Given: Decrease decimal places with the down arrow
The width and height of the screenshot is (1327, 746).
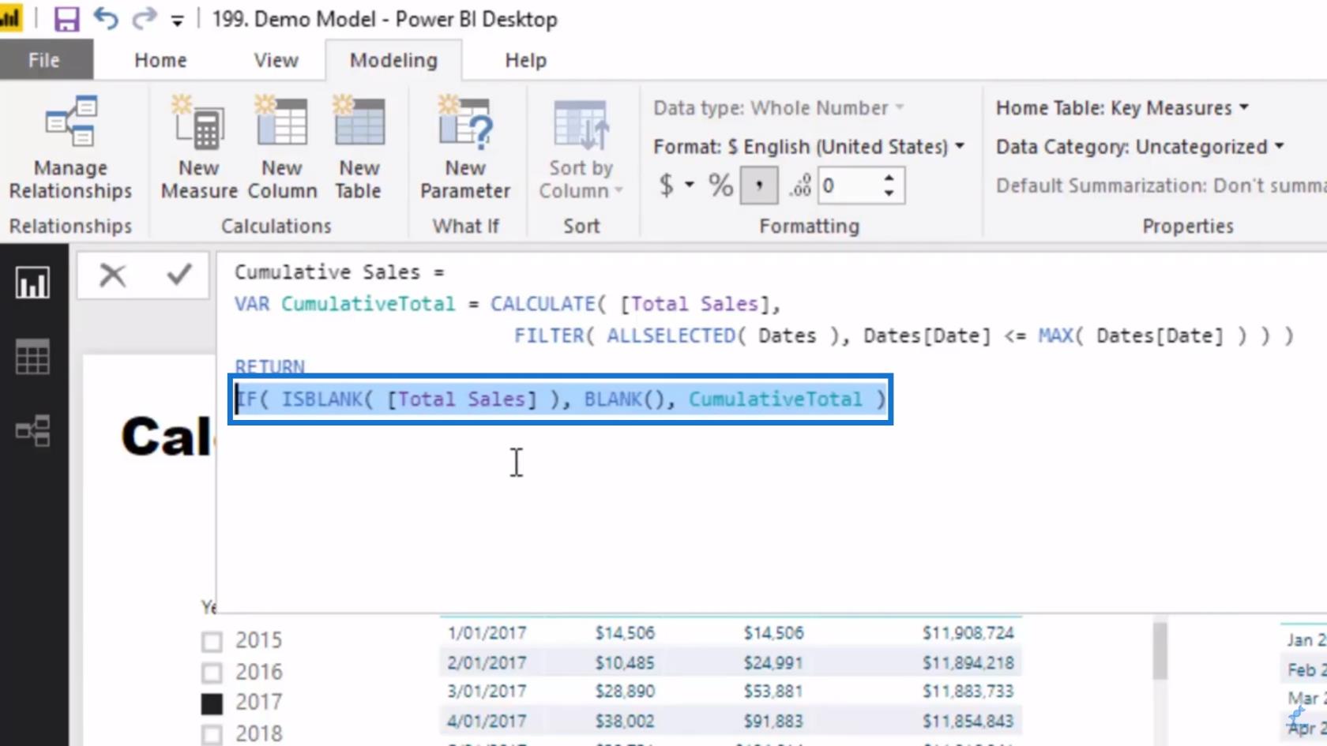Looking at the screenshot, I should (889, 193).
